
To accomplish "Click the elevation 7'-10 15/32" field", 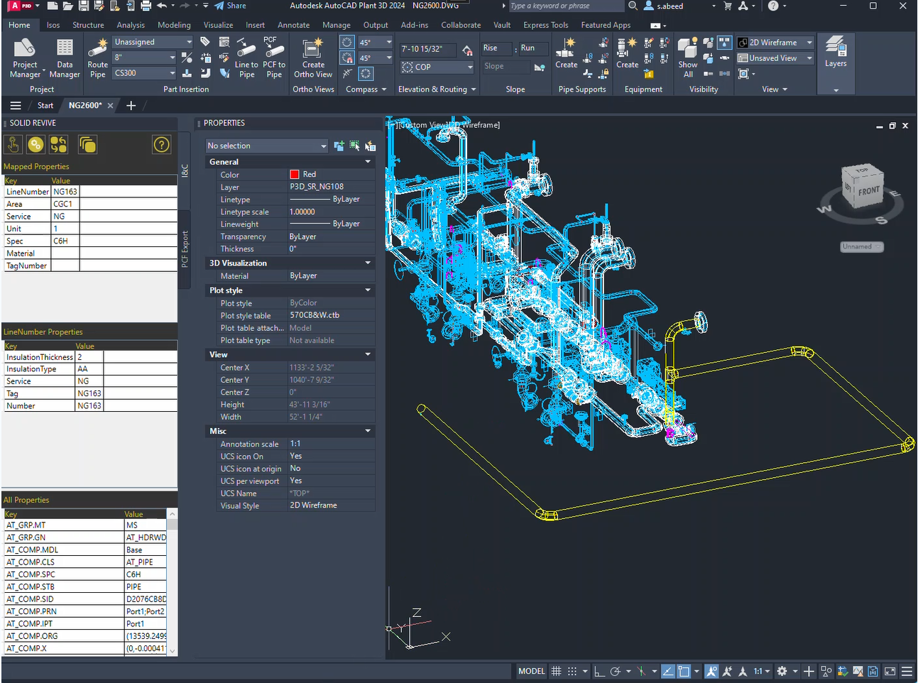I will (430, 49).
